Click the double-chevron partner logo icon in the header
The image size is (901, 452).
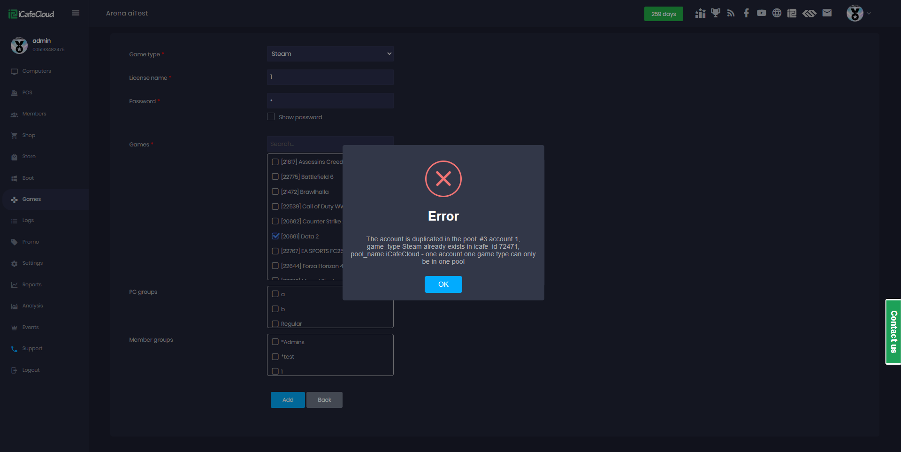tap(809, 13)
